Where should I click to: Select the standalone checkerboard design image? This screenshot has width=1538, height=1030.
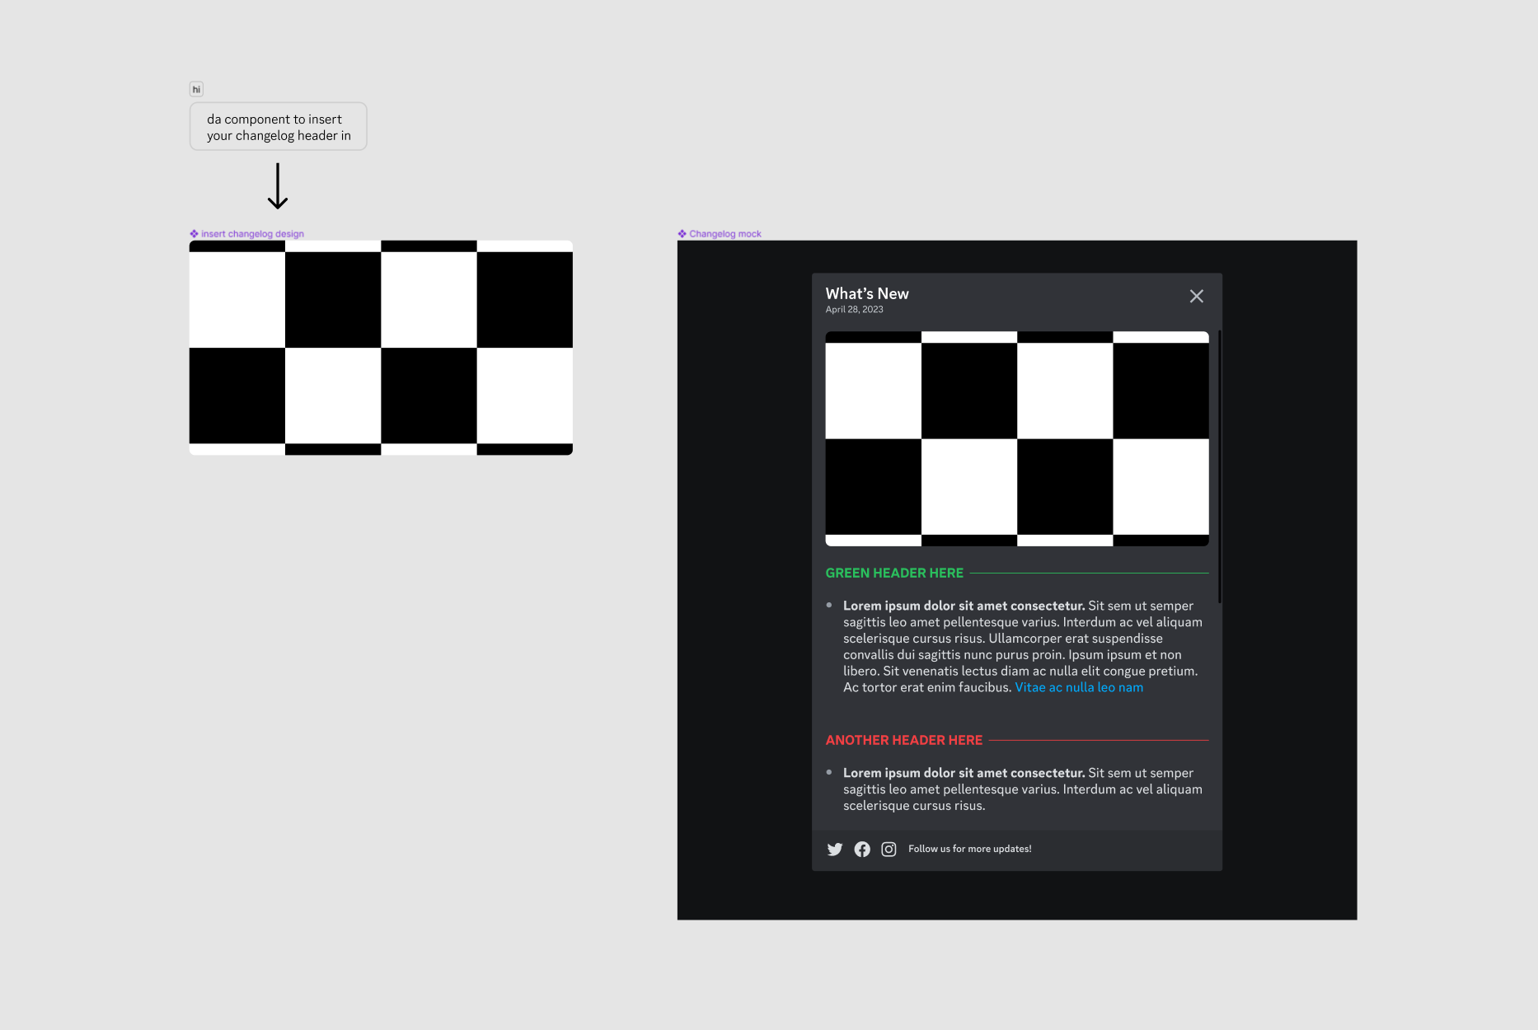[x=381, y=348]
